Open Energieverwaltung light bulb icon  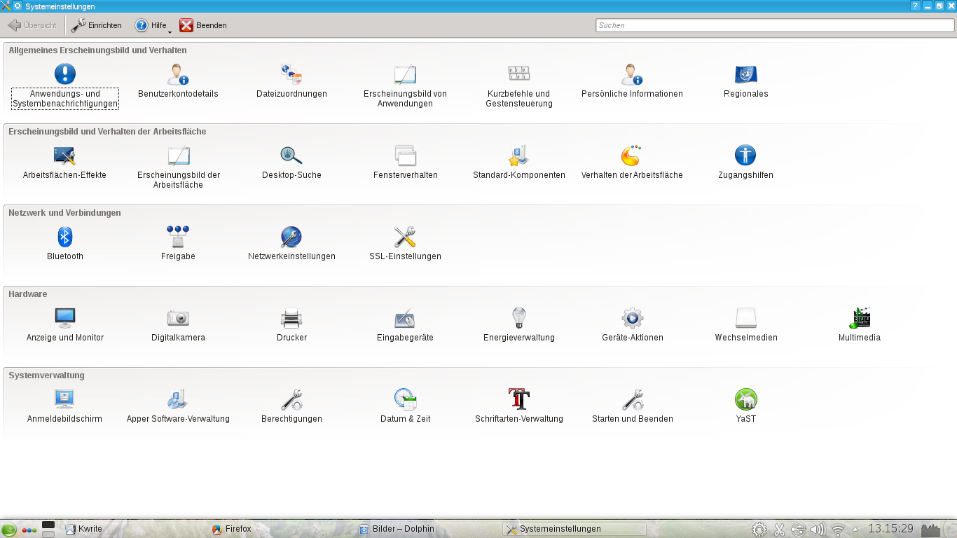[518, 319]
